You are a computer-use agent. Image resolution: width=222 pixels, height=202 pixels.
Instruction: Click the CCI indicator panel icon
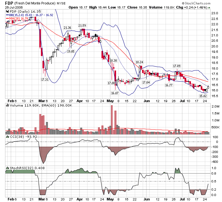click(7, 137)
